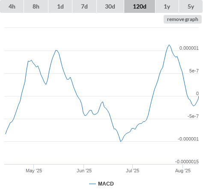Select the 4h time range tab

[12, 6]
